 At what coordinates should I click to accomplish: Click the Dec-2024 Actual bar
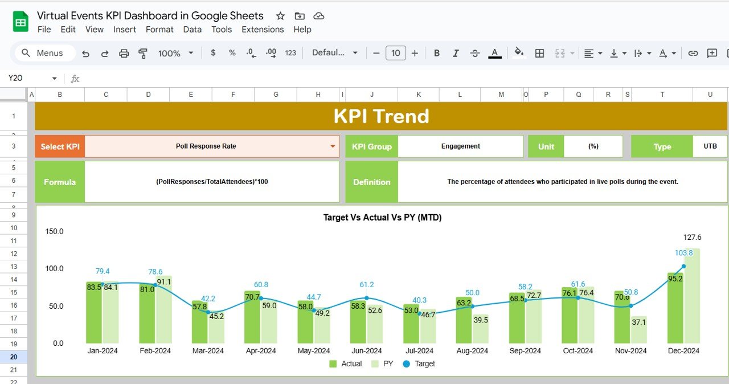[x=675, y=308]
